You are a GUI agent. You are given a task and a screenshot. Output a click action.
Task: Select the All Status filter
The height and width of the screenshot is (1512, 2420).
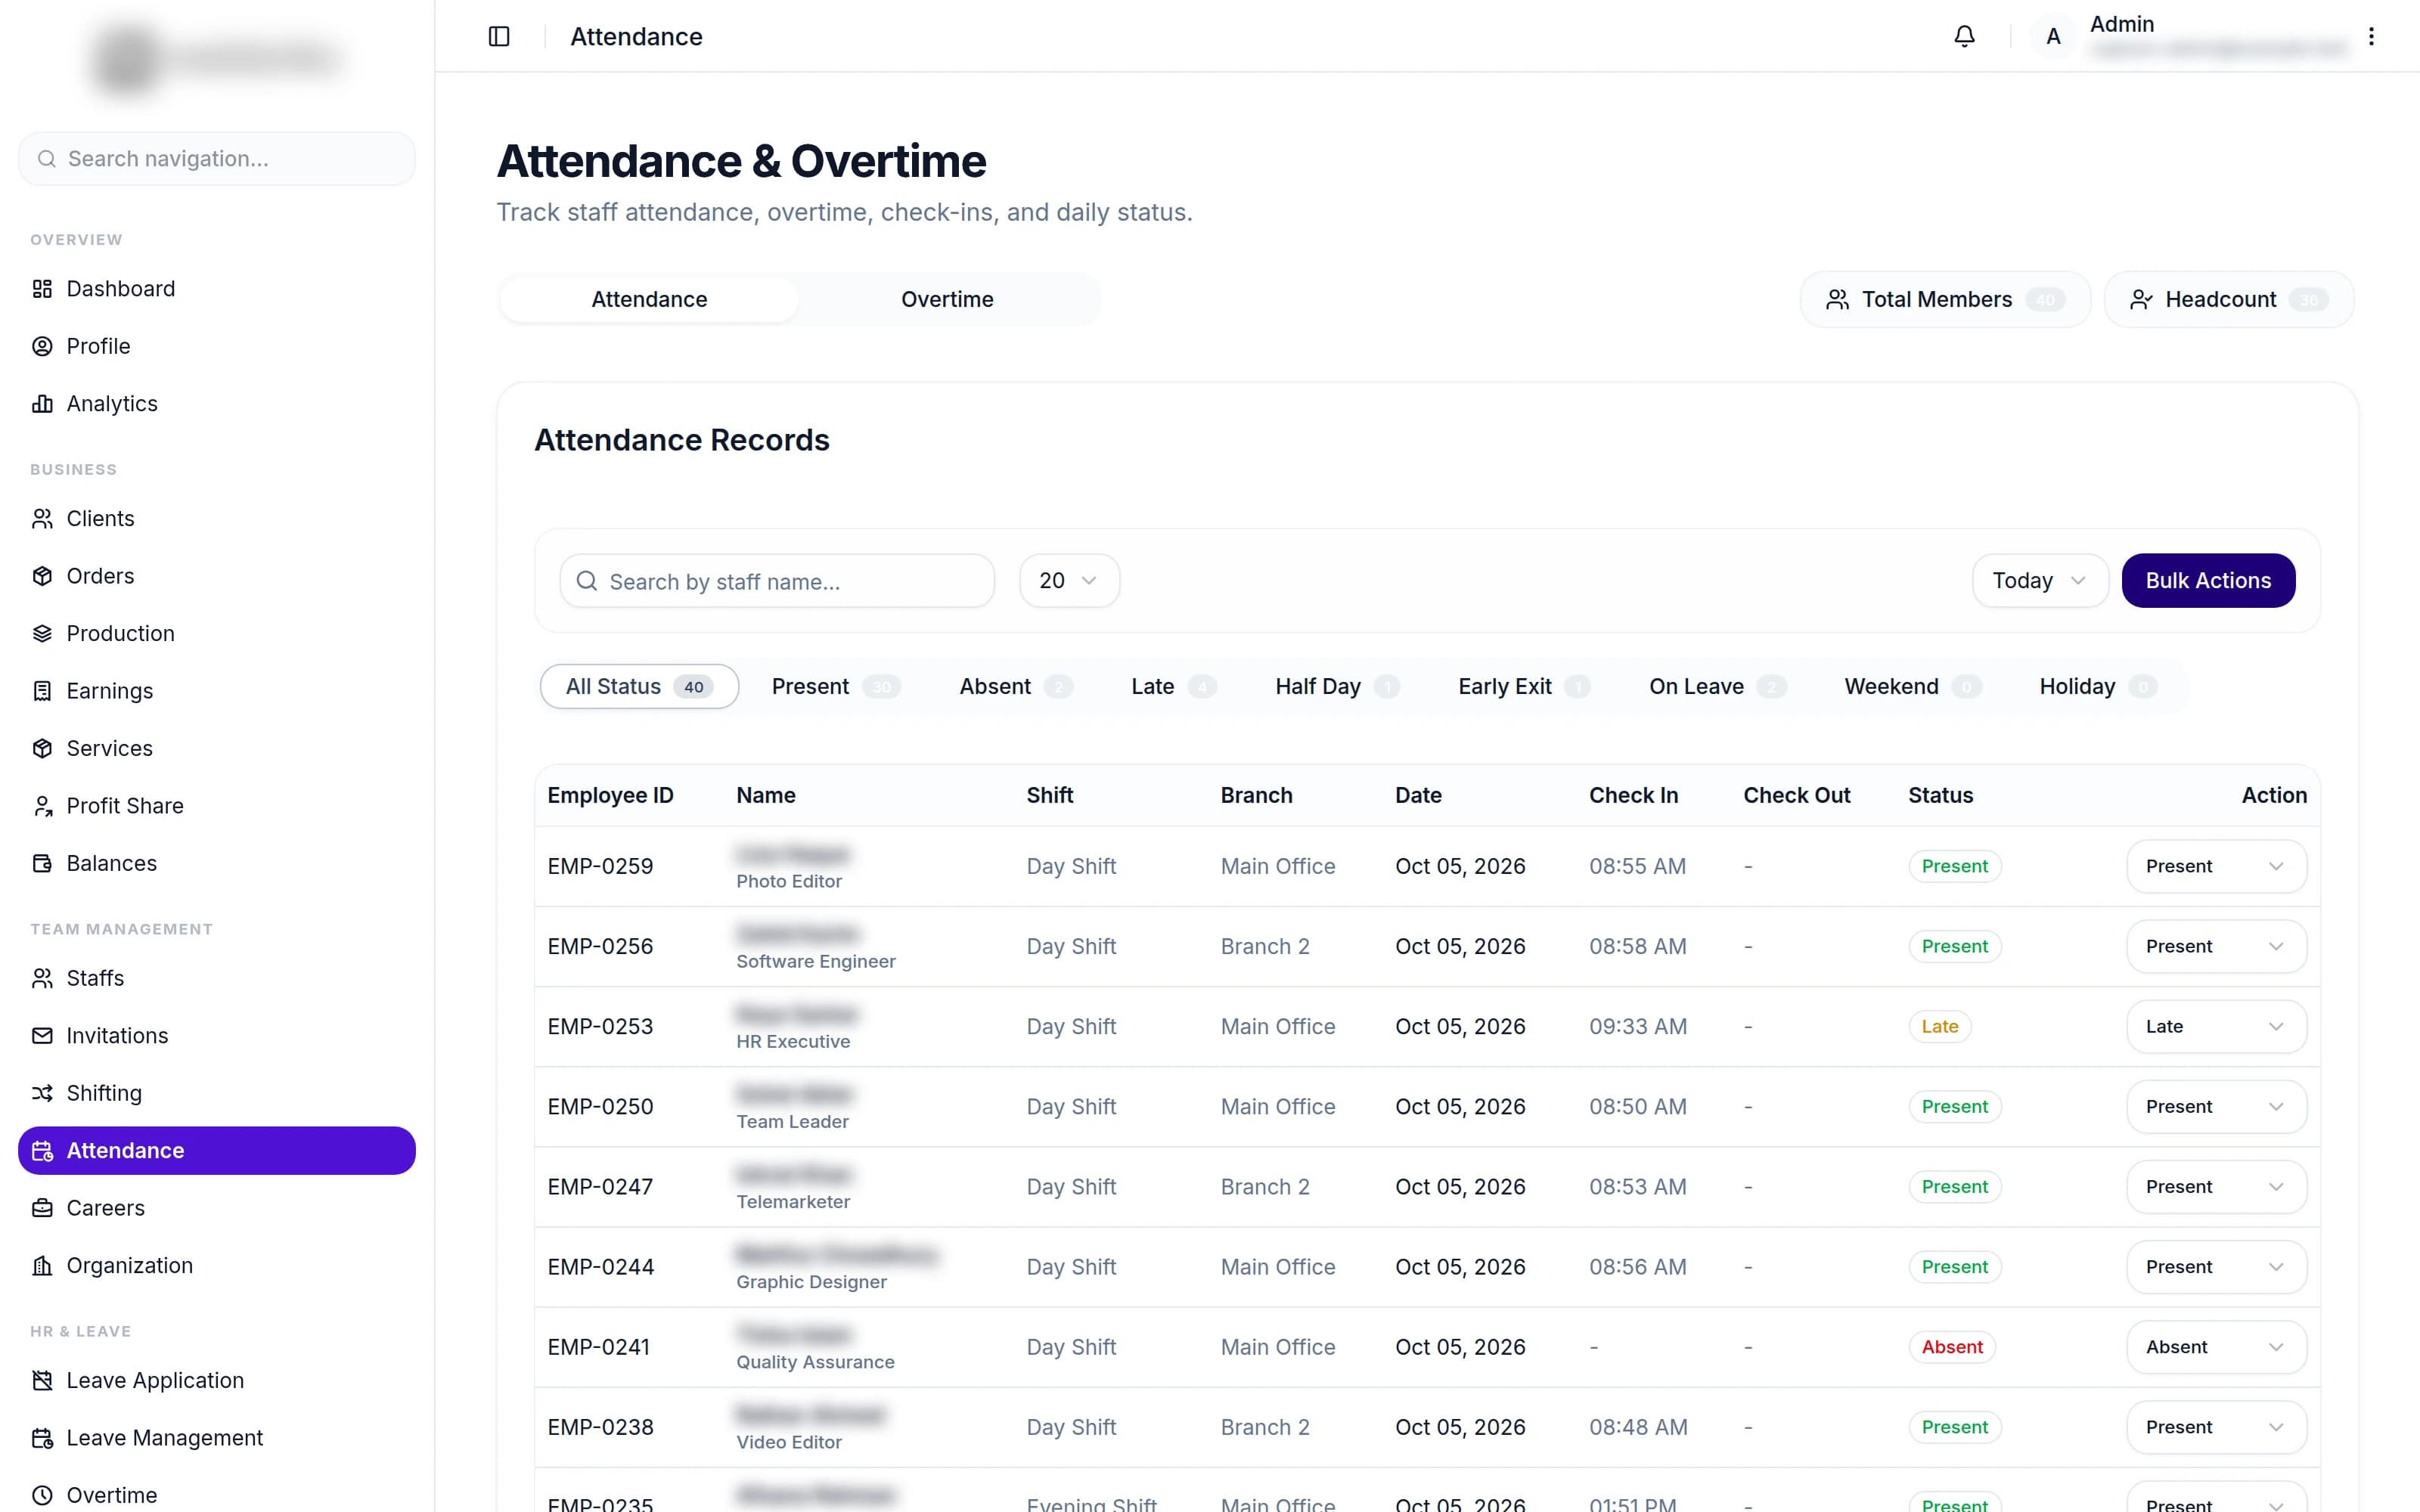(639, 687)
